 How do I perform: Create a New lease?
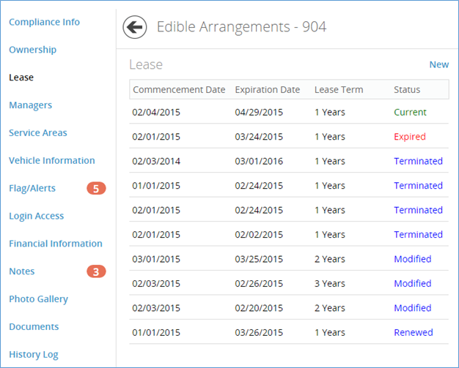pyautogui.click(x=438, y=64)
